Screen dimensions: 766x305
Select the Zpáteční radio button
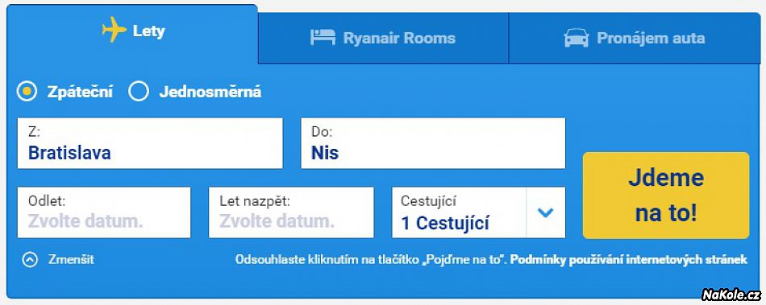[27, 91]
